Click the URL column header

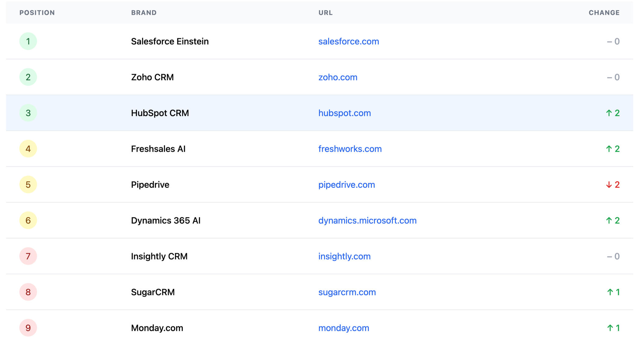[x=325, y=13]
